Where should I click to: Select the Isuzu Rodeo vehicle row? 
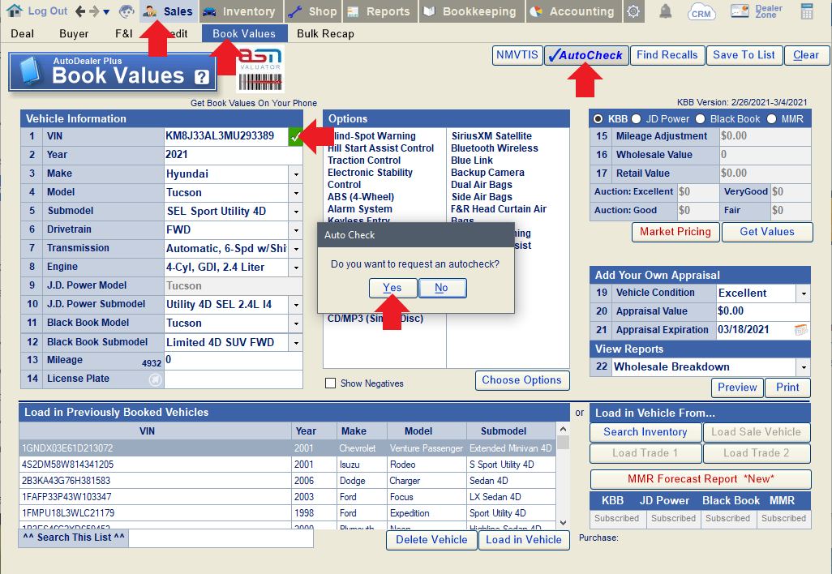(287, 465)
